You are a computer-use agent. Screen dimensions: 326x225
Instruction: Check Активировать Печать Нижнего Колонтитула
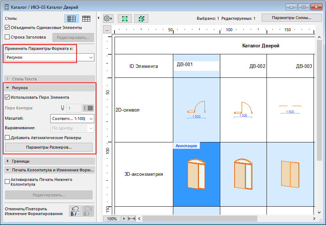[7, 182]
